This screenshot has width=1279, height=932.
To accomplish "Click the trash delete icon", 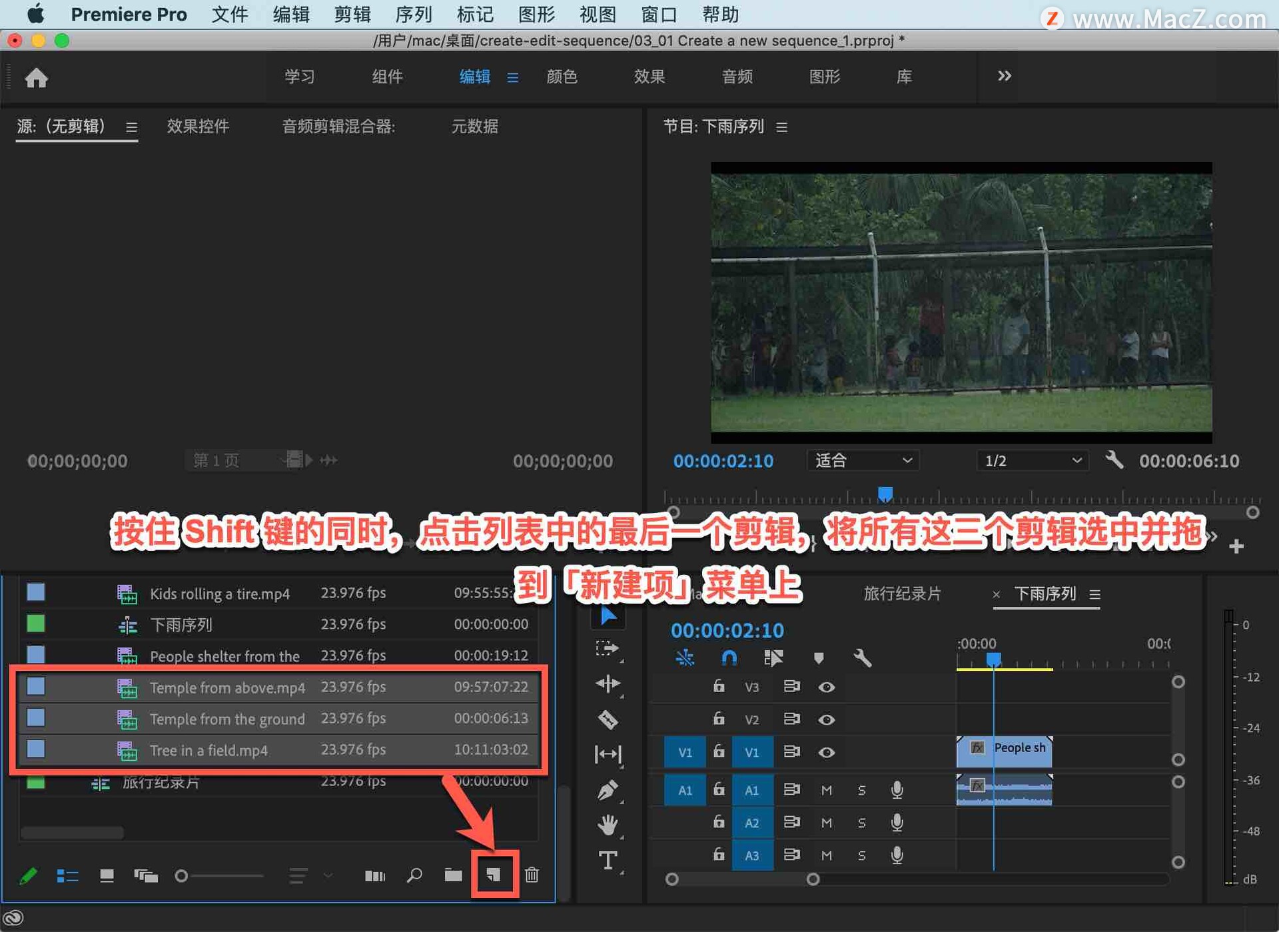I will pyautogui.click(x=532, y=875).
